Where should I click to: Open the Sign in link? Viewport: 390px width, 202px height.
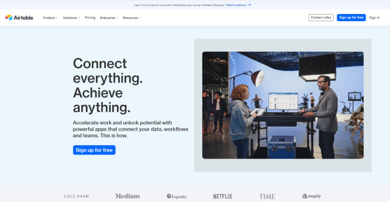pyautogui.click(x=374, y=18)
